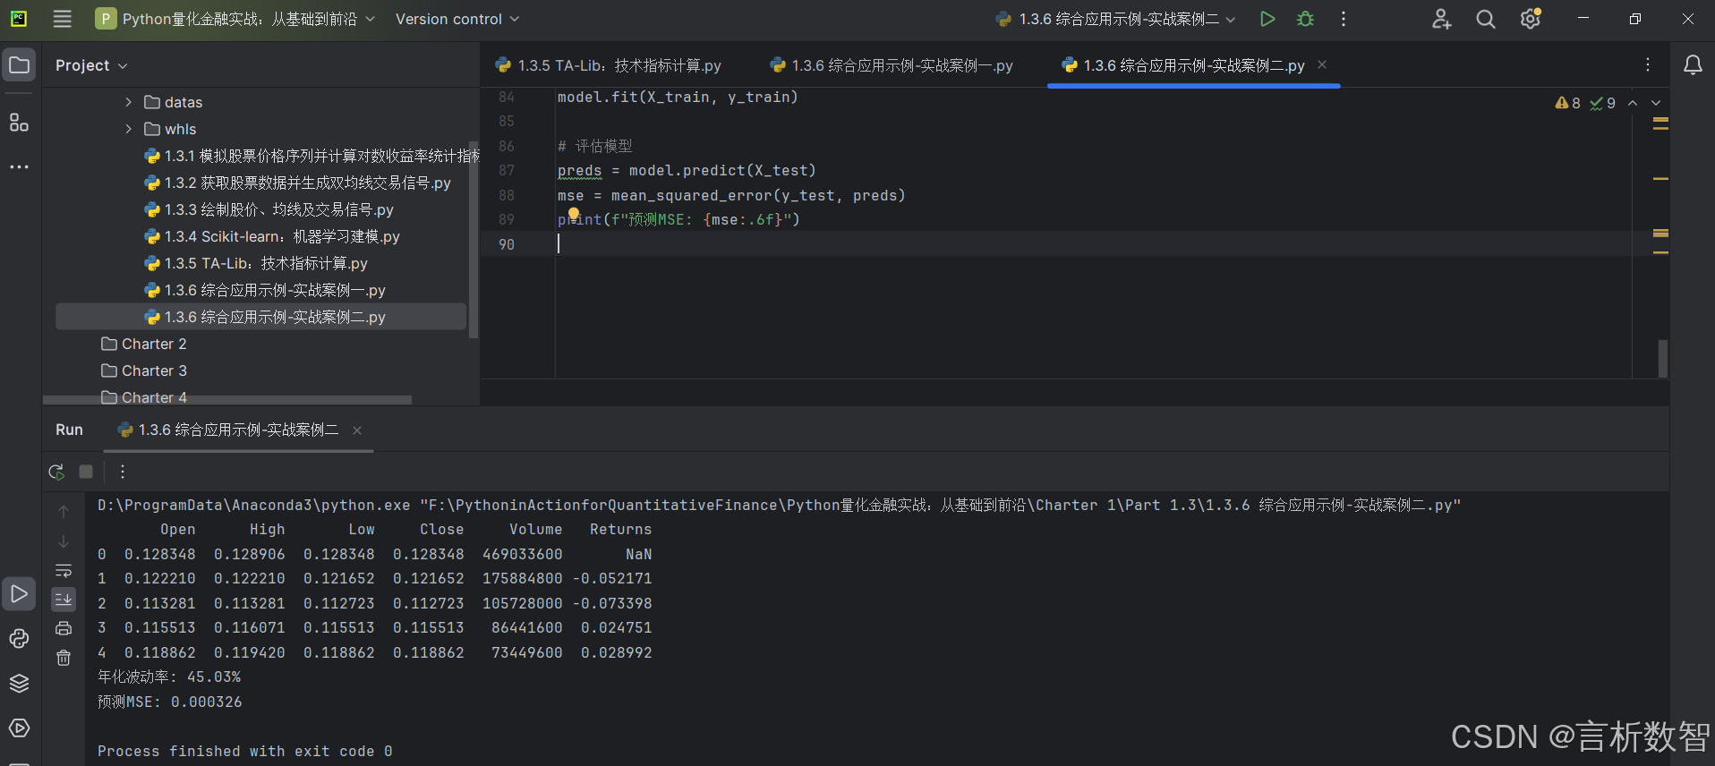This screenshot has height=766, width=1715.
Task: Open the Run tool window icon
Action: 19,593
